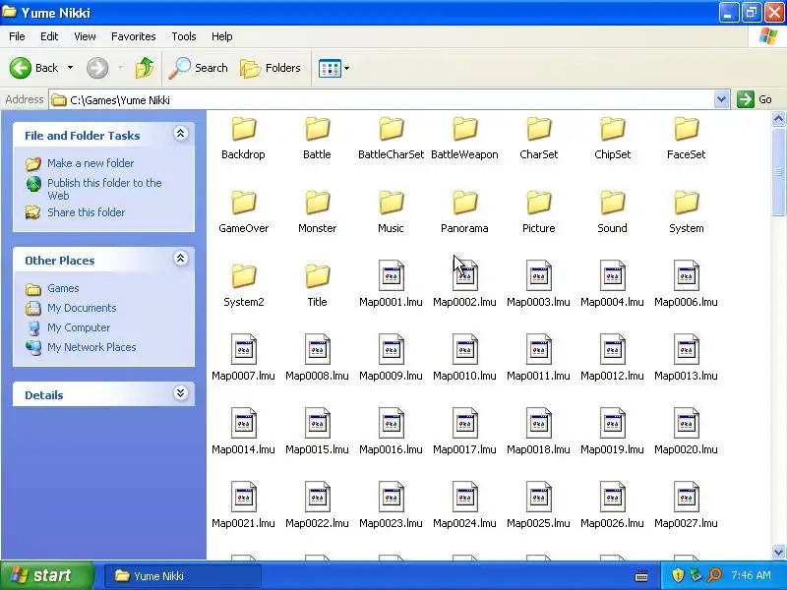
Task: Select the Map0010.lmu file
Action: pos(464,358)
